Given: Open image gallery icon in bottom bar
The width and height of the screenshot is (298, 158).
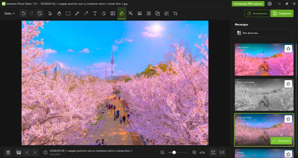Looking at the screenshot, I should coord(18,152).
